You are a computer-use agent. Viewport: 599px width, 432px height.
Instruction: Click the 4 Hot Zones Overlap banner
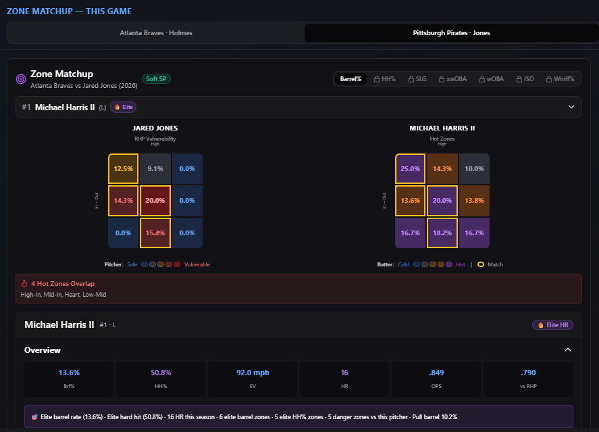click(x=298, y=289)
